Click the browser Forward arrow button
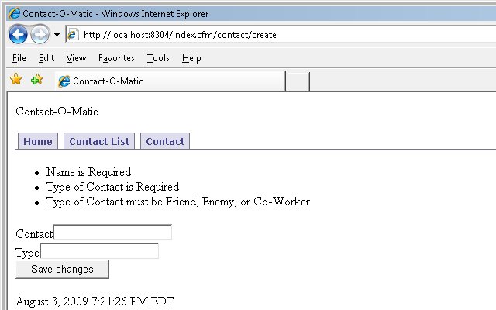 point(40,34)
